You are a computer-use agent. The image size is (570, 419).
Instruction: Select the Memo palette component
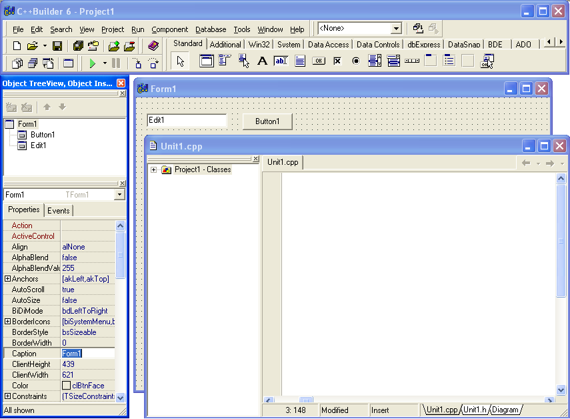pyautogui.click(x=300, y=61)
